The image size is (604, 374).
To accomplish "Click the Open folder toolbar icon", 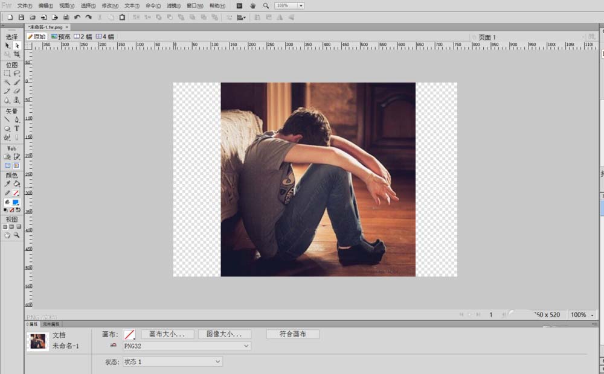I will pos(33,17).
